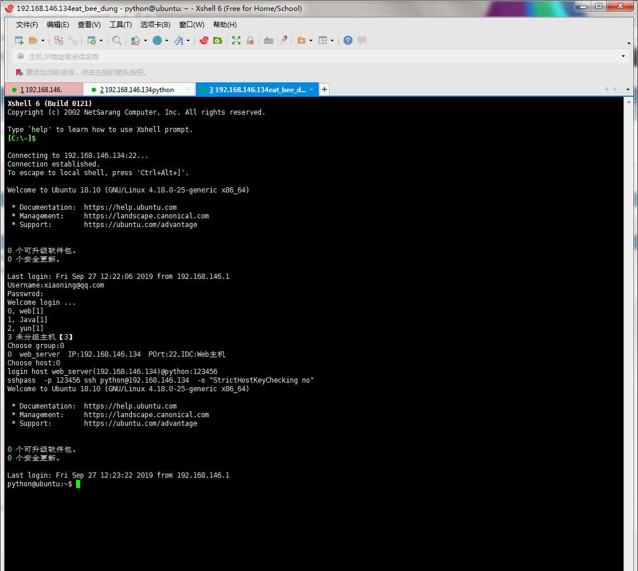This screenshot has width=638, height=571.
Task: Click the keyboard mapping icon
Action: click(269, 40)
